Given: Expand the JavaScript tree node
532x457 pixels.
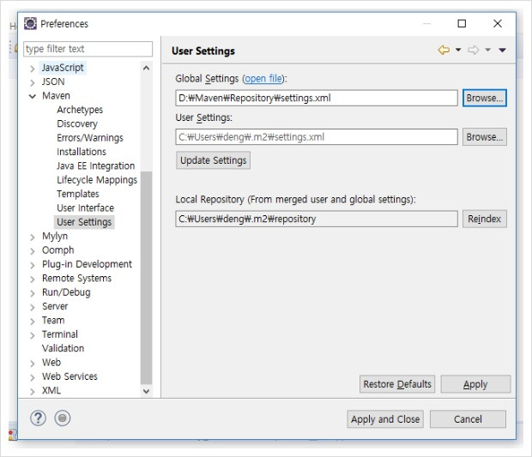Looking at the screenshot, I should 33,69.
